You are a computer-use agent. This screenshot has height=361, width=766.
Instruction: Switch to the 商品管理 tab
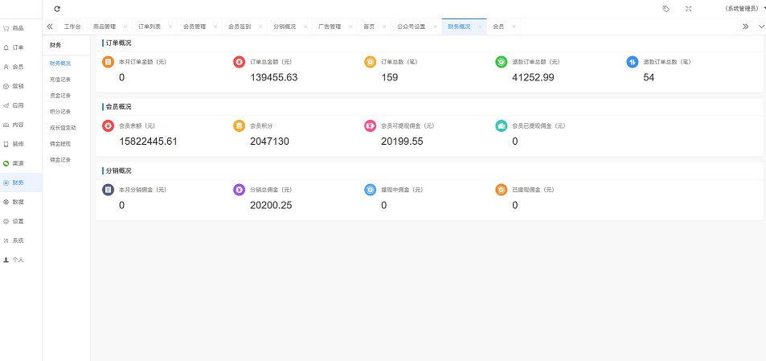click(104, 27)
